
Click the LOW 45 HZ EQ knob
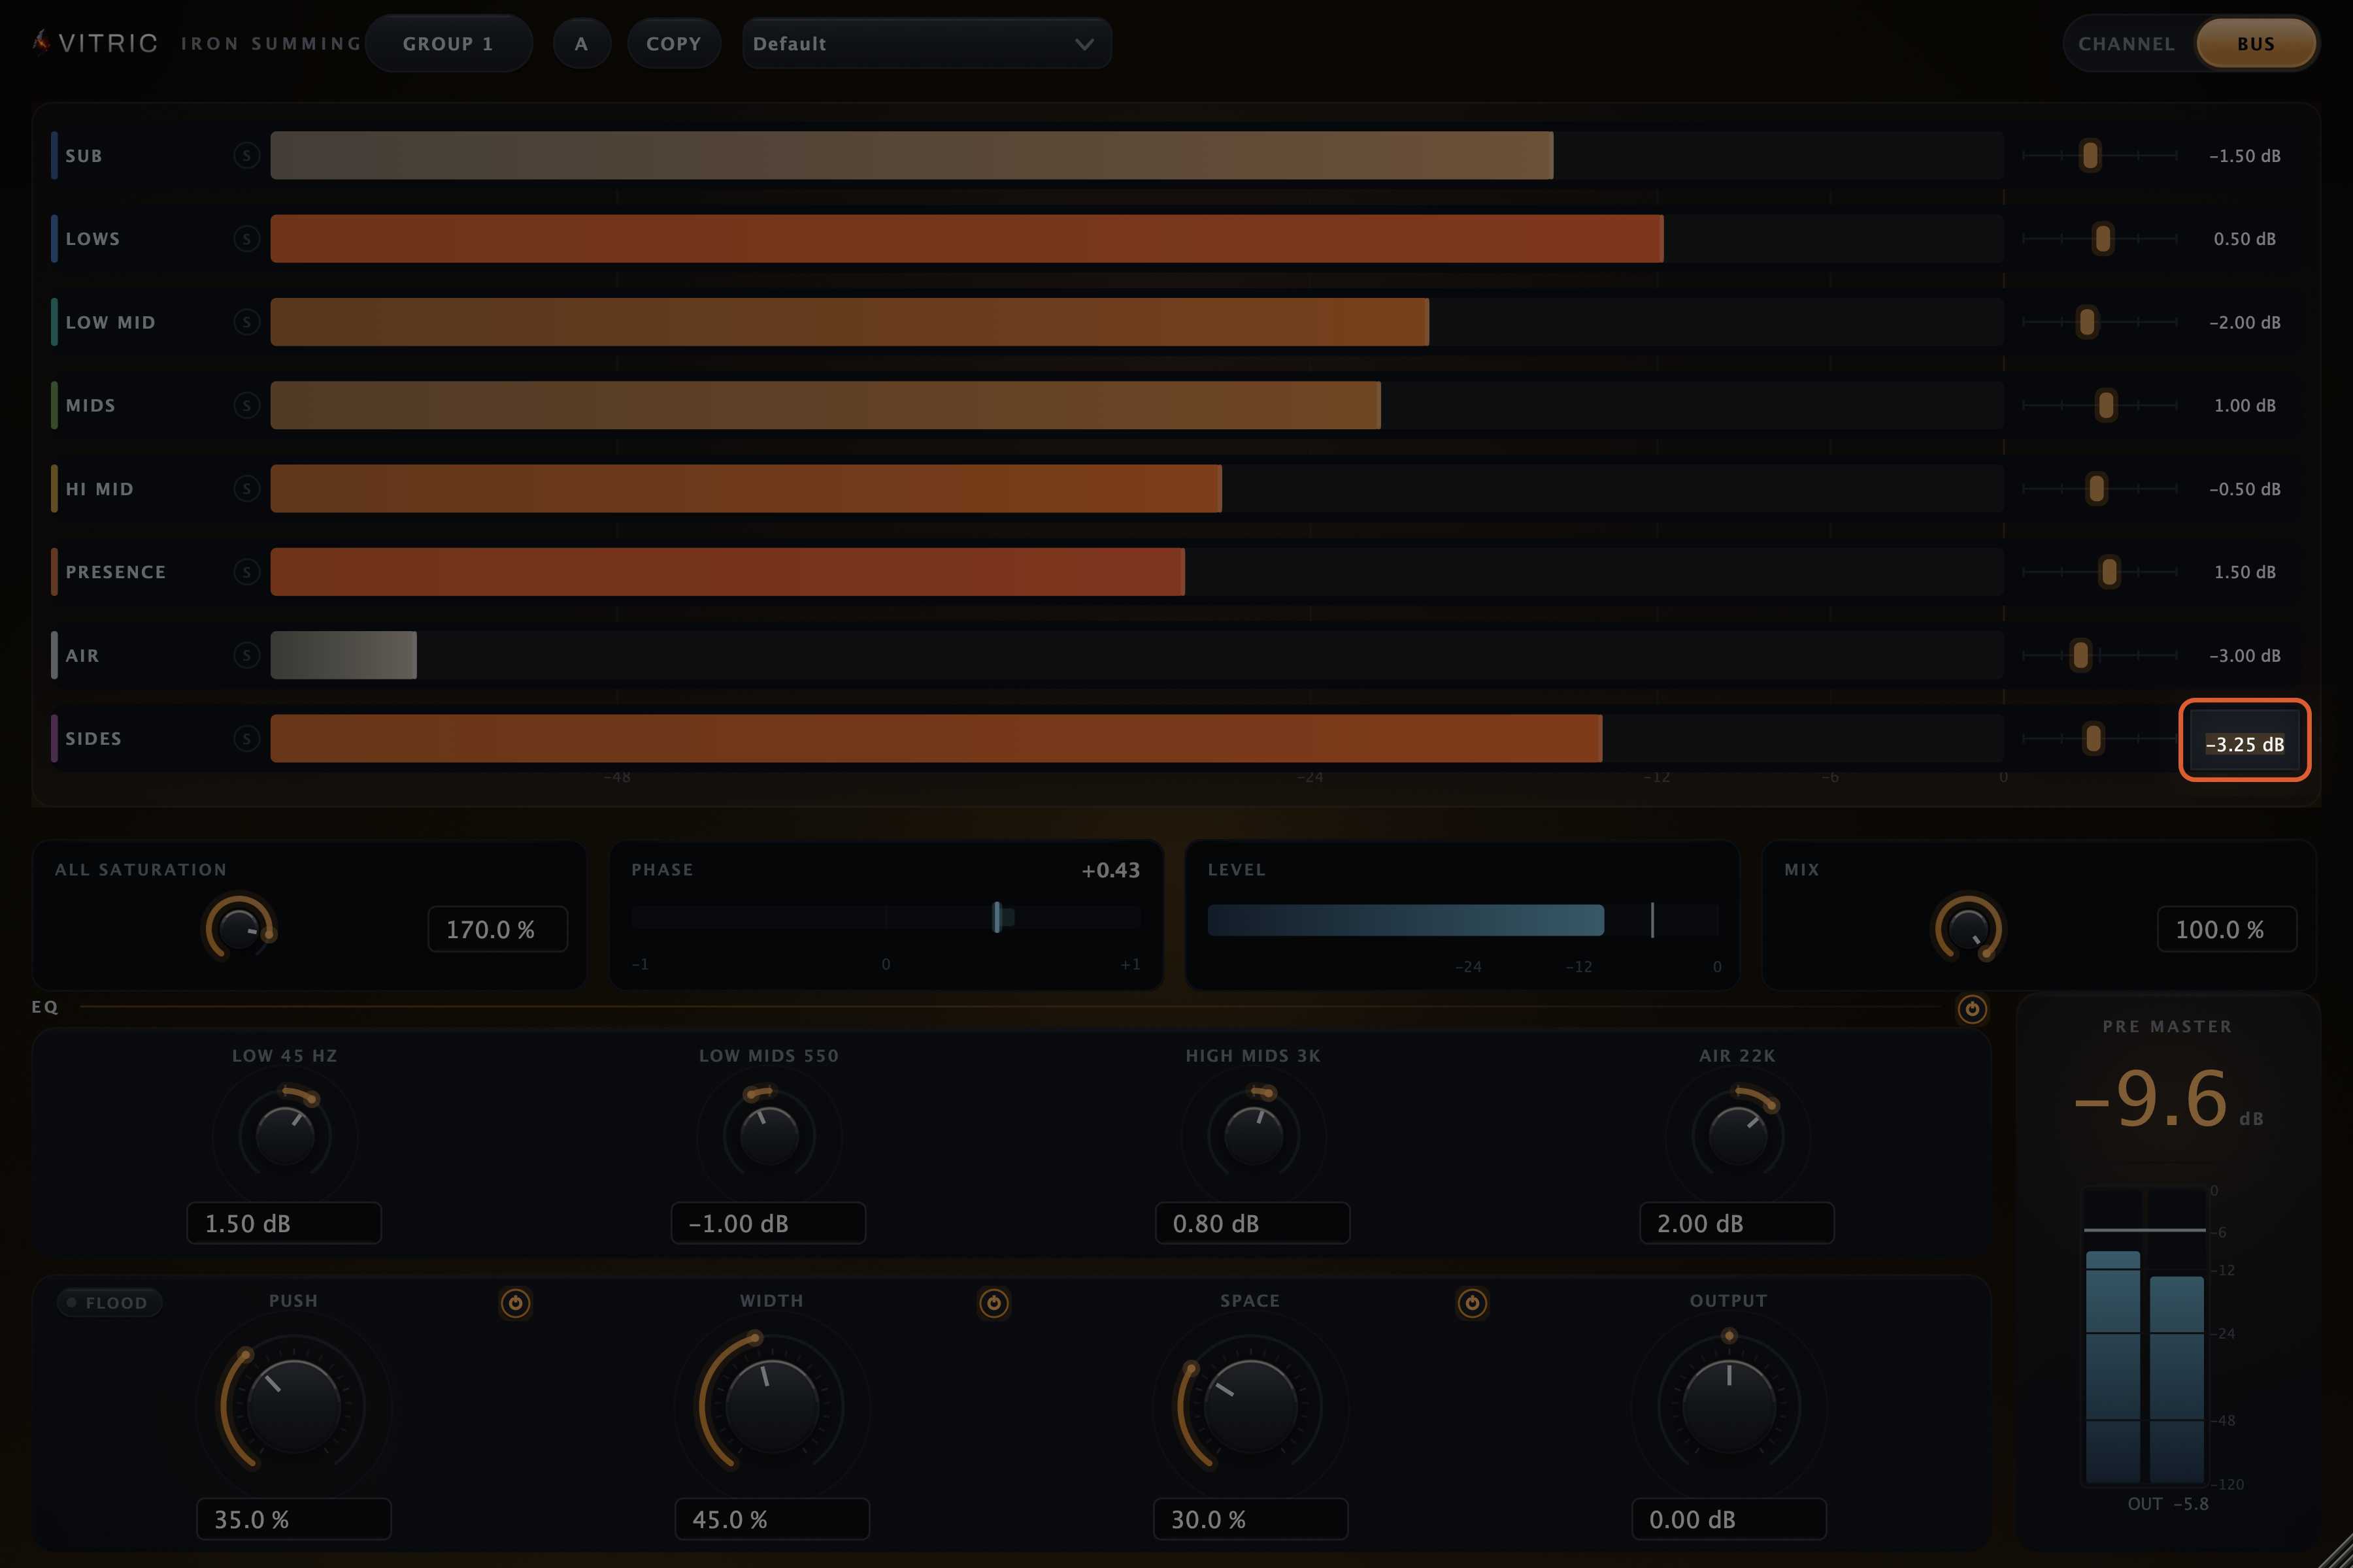pyautogui.click(x=285, y=1136)
